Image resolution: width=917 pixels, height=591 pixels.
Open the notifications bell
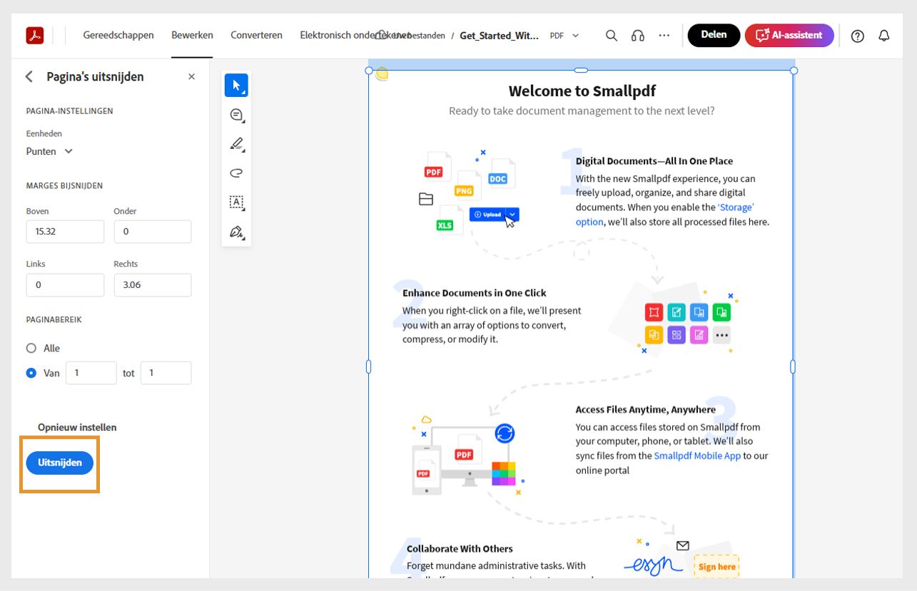coord(883,34)
